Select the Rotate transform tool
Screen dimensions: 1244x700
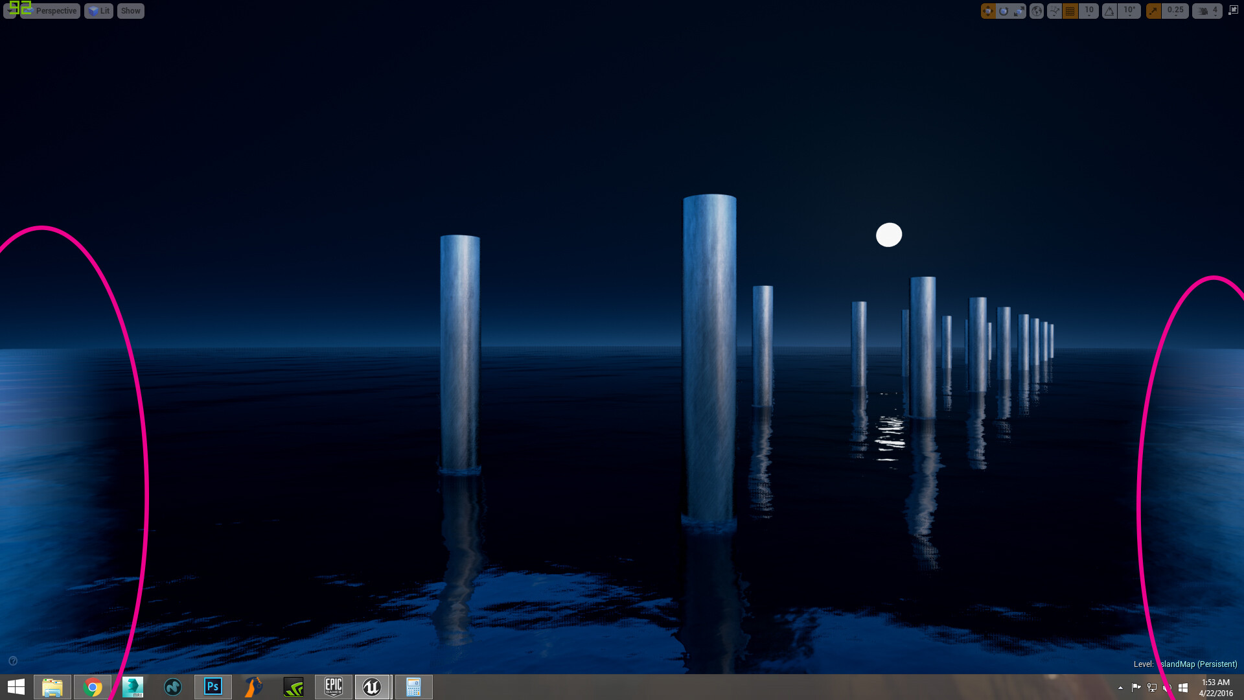point(1004,11)
